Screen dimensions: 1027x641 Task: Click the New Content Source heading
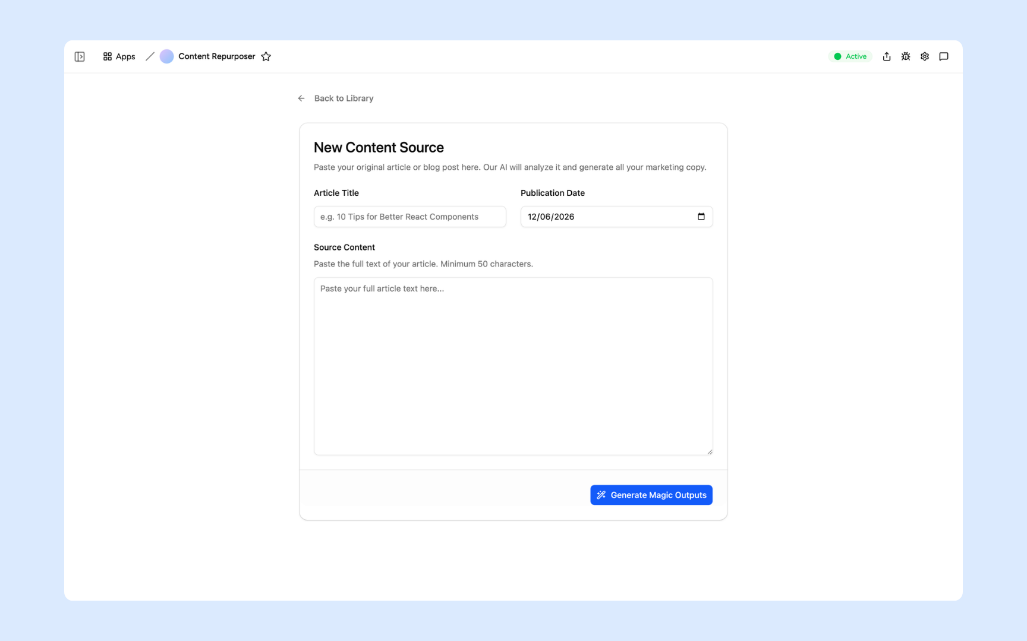[379, 147]
